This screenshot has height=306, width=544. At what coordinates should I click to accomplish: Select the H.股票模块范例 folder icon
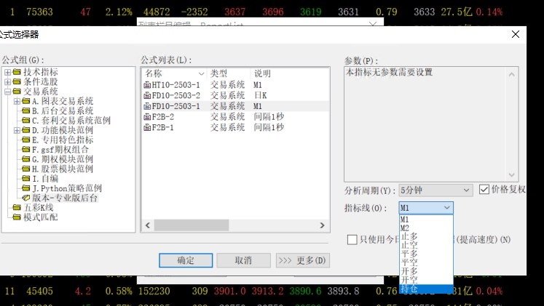[x=25, y=169]
